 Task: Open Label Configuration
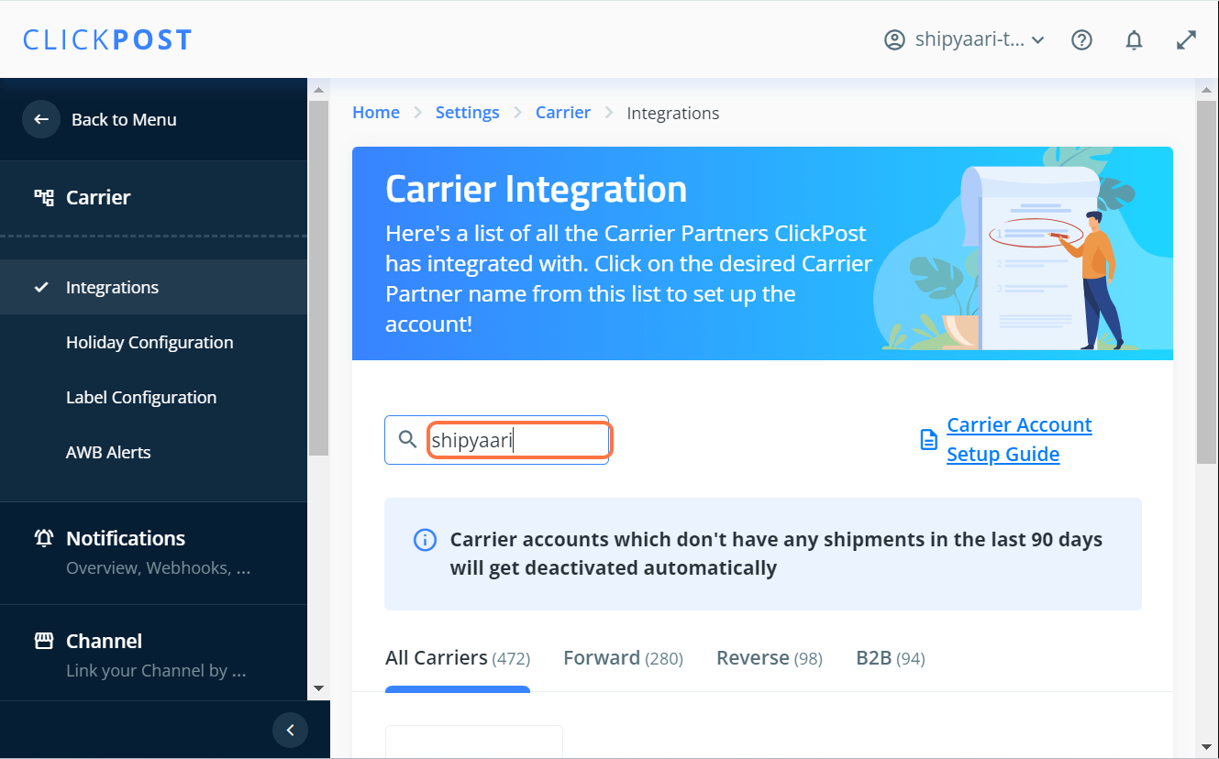[141, 397]
